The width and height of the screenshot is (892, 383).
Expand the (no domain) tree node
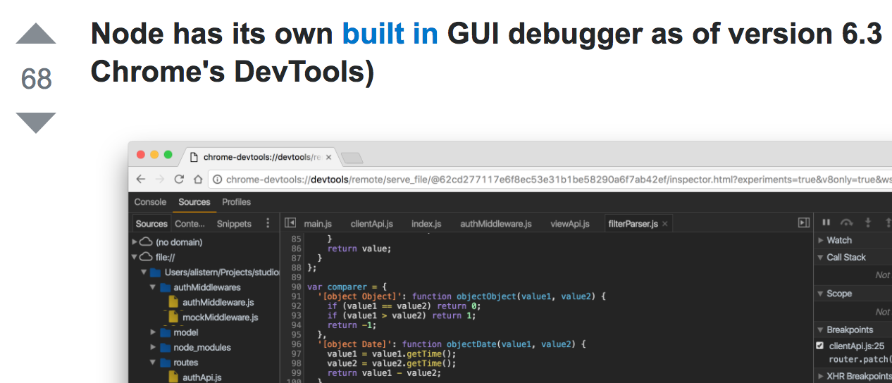[x=135, y=241]
